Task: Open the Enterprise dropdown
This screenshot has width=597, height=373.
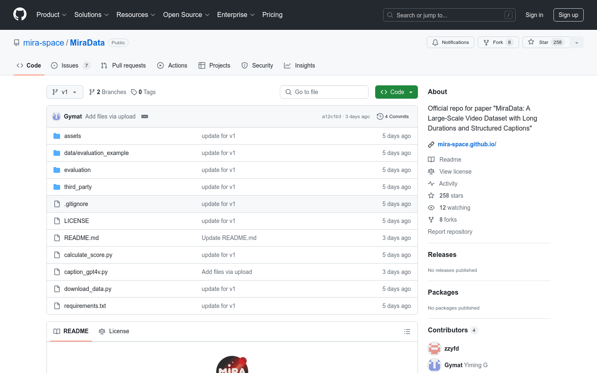Action: pyautogui.click(x=236, y=15)
